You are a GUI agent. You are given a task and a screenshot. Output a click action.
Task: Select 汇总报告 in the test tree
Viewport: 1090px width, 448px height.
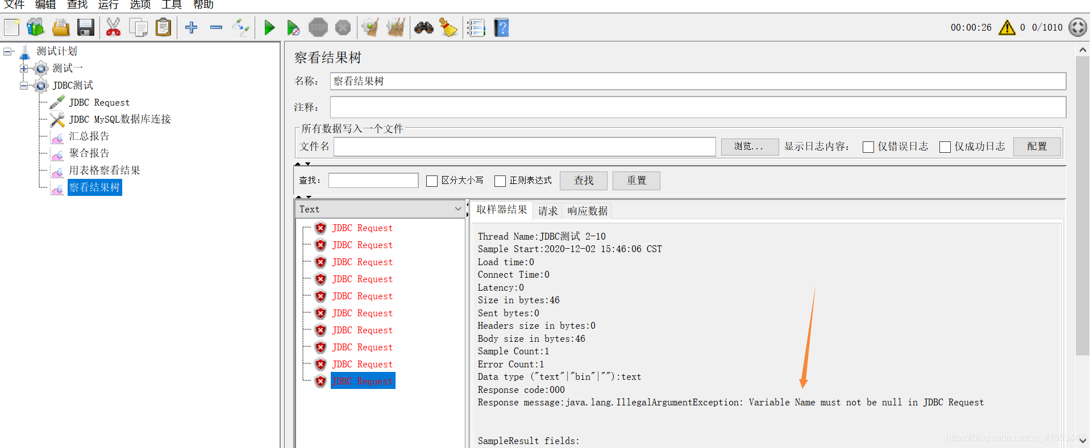point(89,136)
